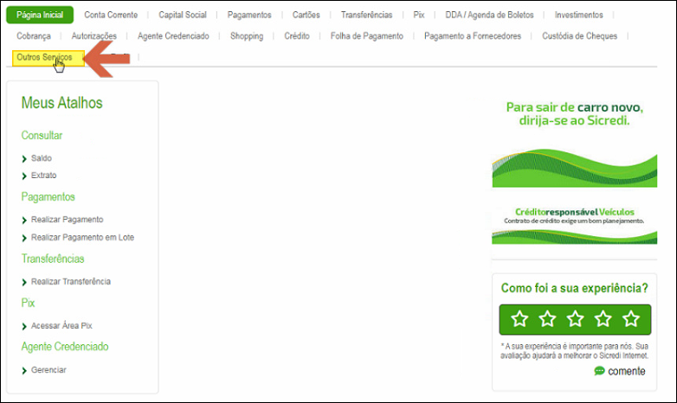Open the Conta Corrente menu
The height and width of the screenshot is (403, 677).
[111, 15]
